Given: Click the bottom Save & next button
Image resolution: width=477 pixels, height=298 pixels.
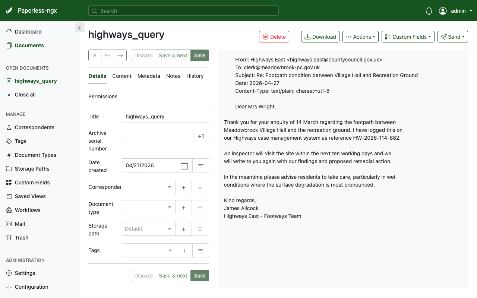Looking at the screenshot, I should click(173, 276).
